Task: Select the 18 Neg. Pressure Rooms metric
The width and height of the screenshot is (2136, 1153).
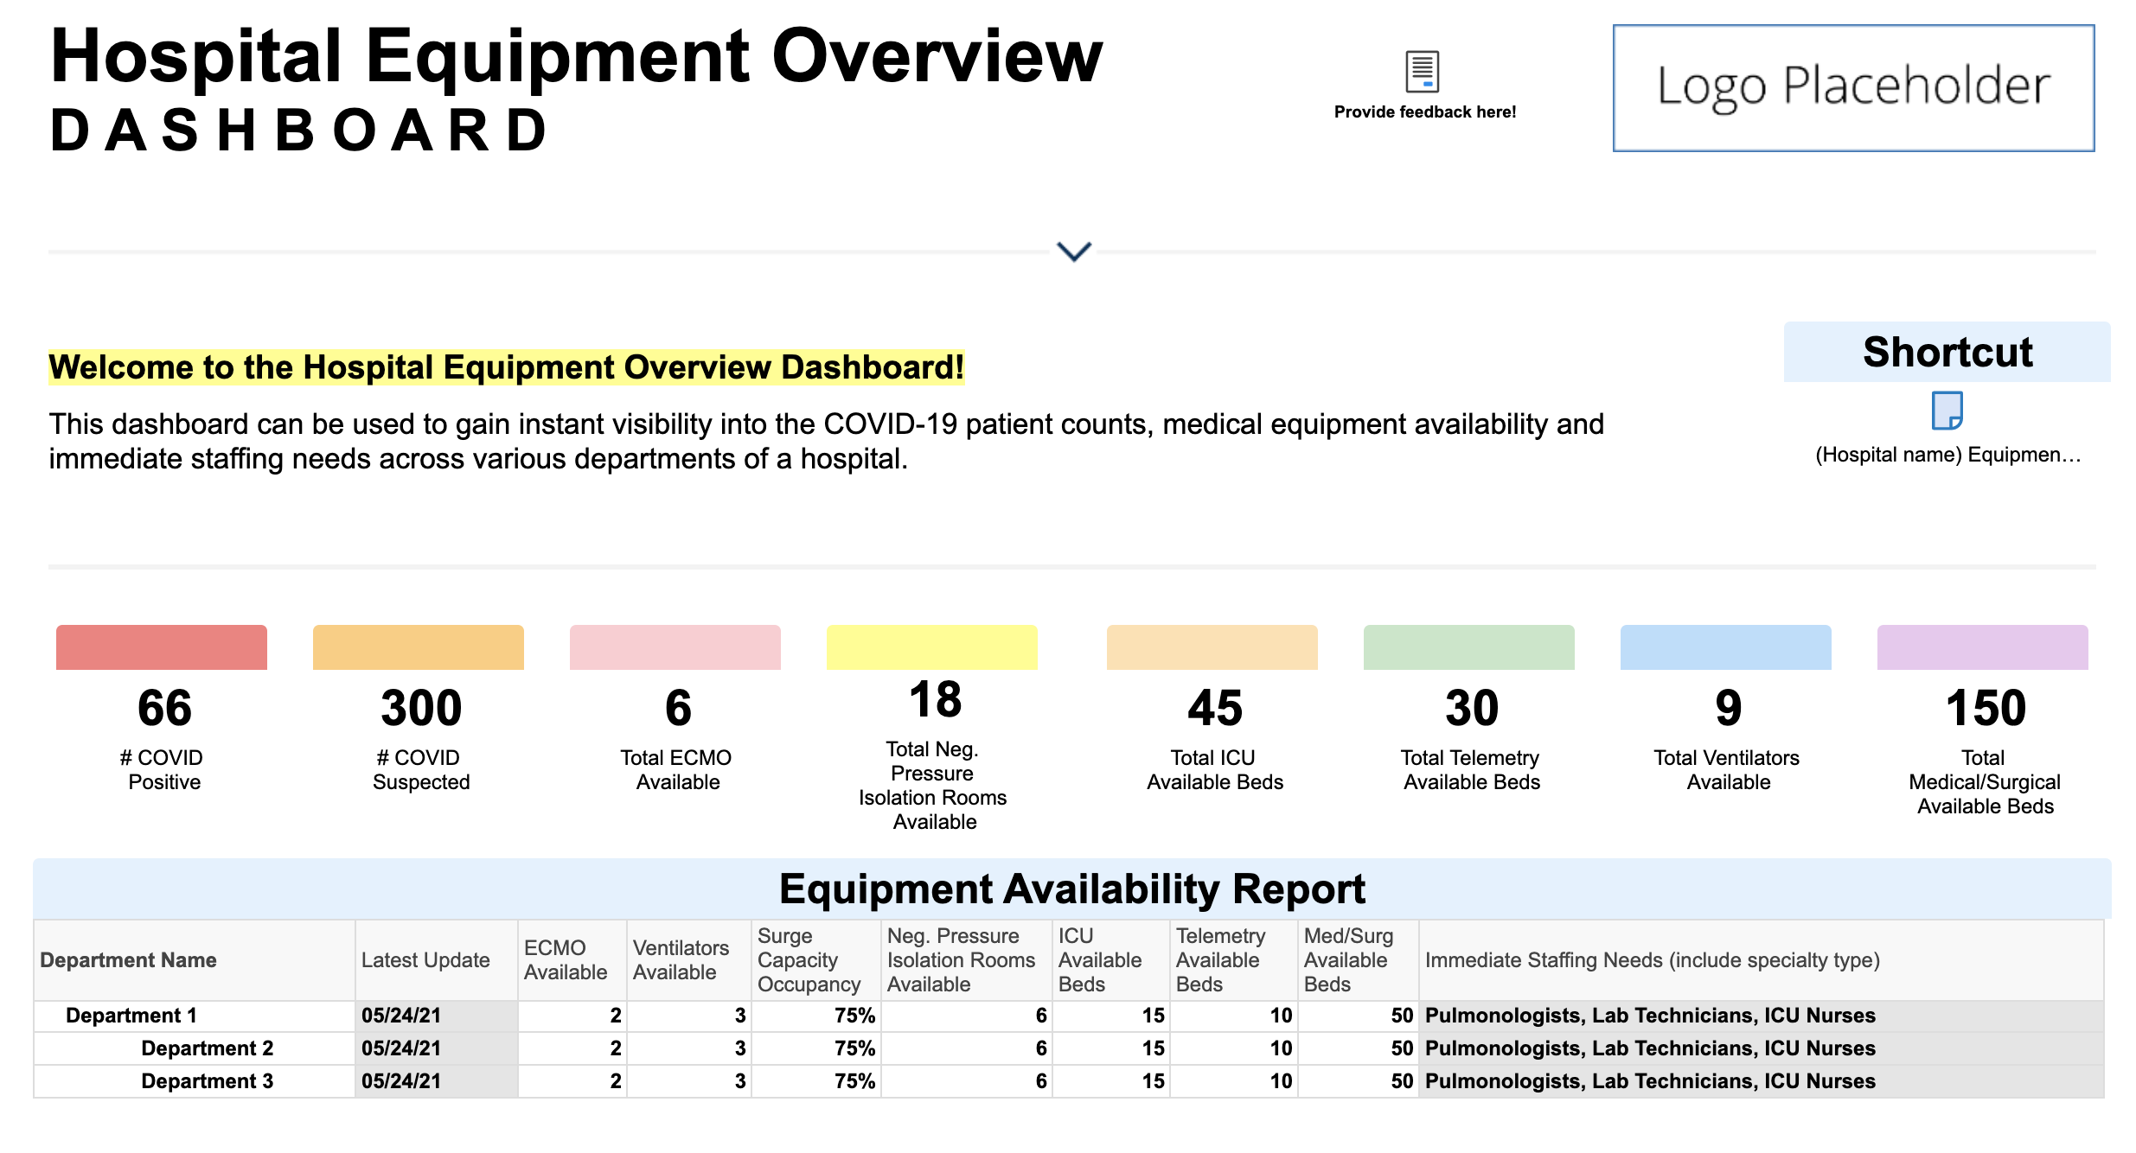Action: [935, 700]
